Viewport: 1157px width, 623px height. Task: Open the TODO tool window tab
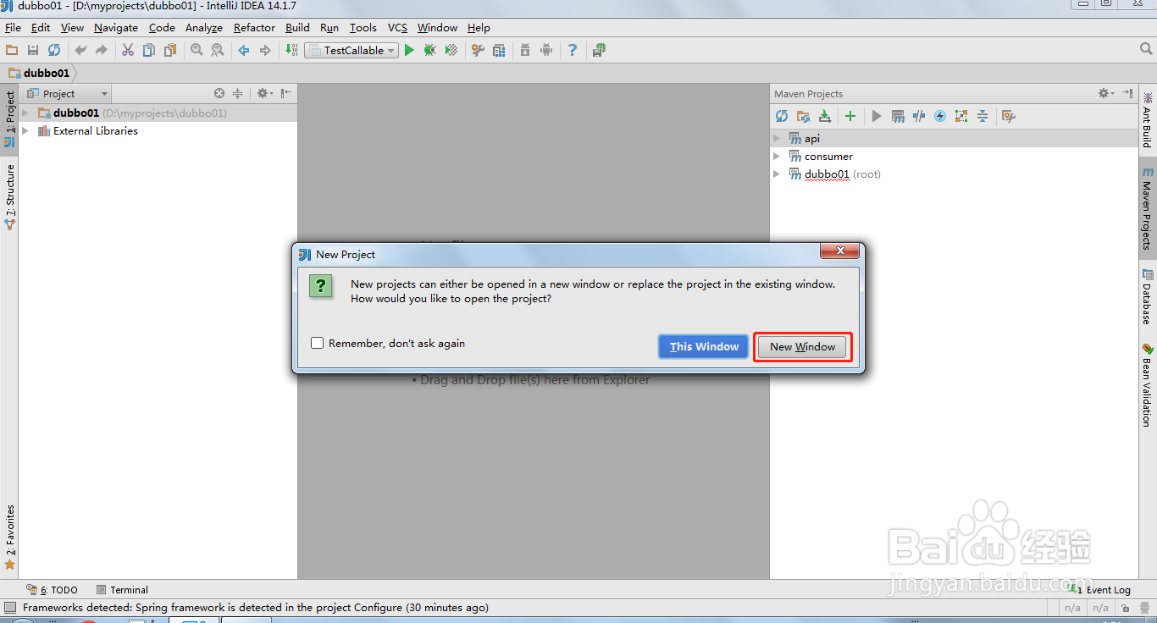[53, 590]
